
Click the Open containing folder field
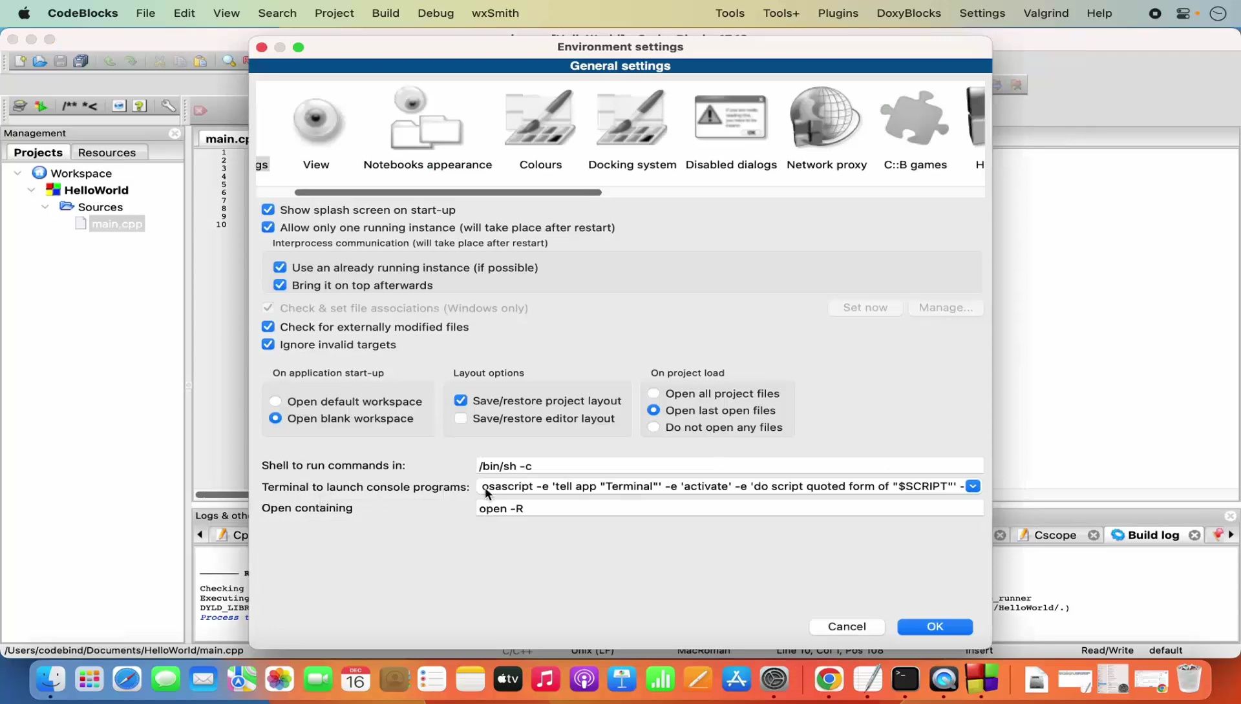pos(730,508)
